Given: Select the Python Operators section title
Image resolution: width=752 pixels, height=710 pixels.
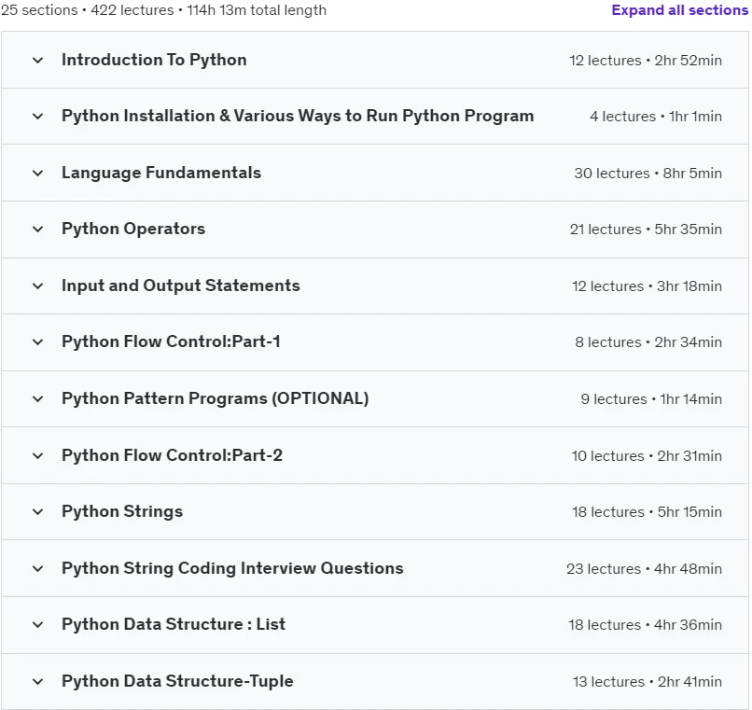Looking at the screenshot, I should [133, 229].
